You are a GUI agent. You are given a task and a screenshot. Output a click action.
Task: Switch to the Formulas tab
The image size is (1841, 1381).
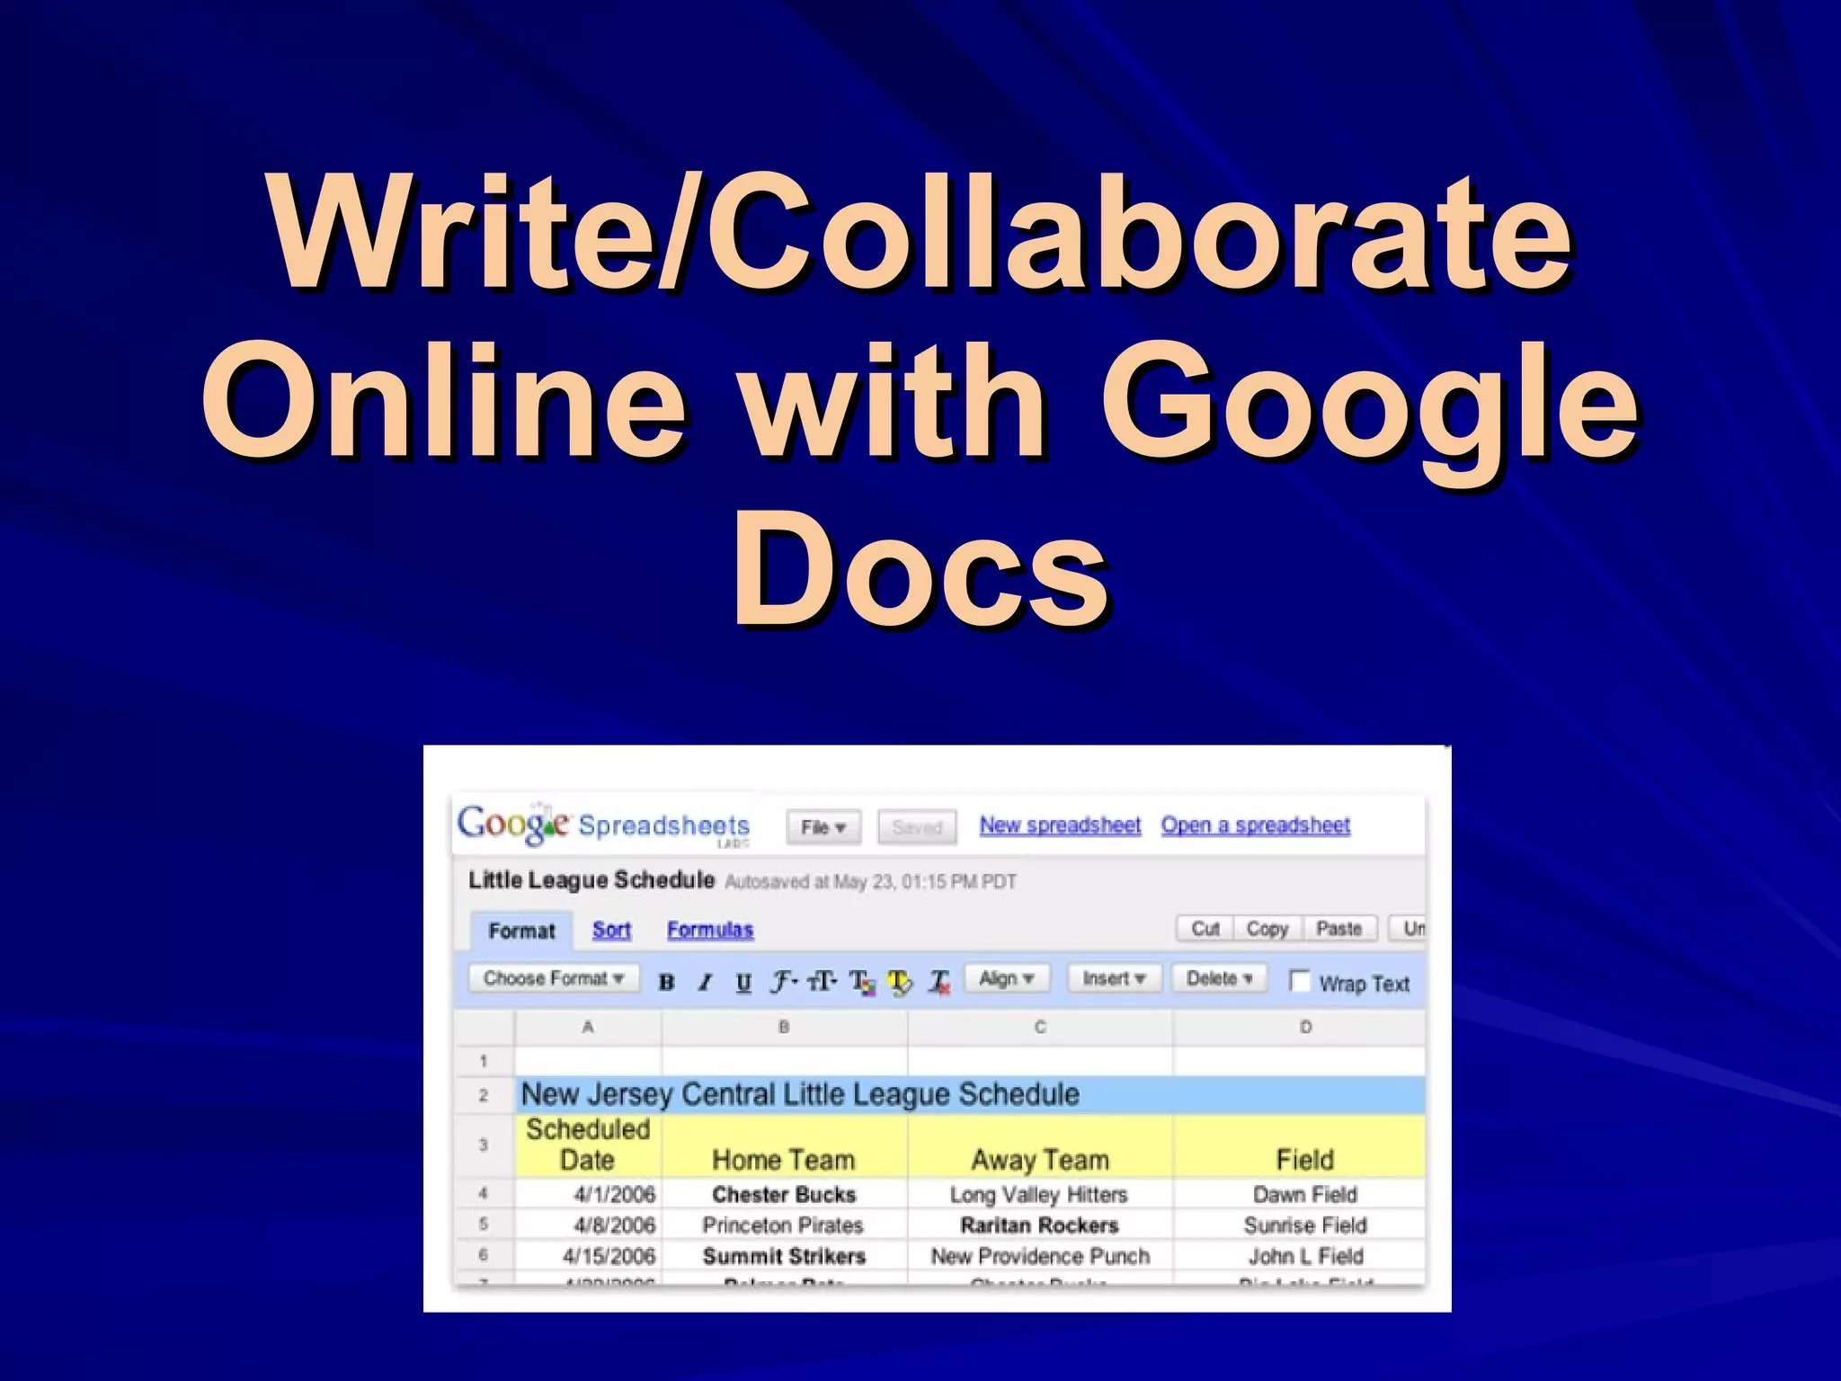click(710, 930)
